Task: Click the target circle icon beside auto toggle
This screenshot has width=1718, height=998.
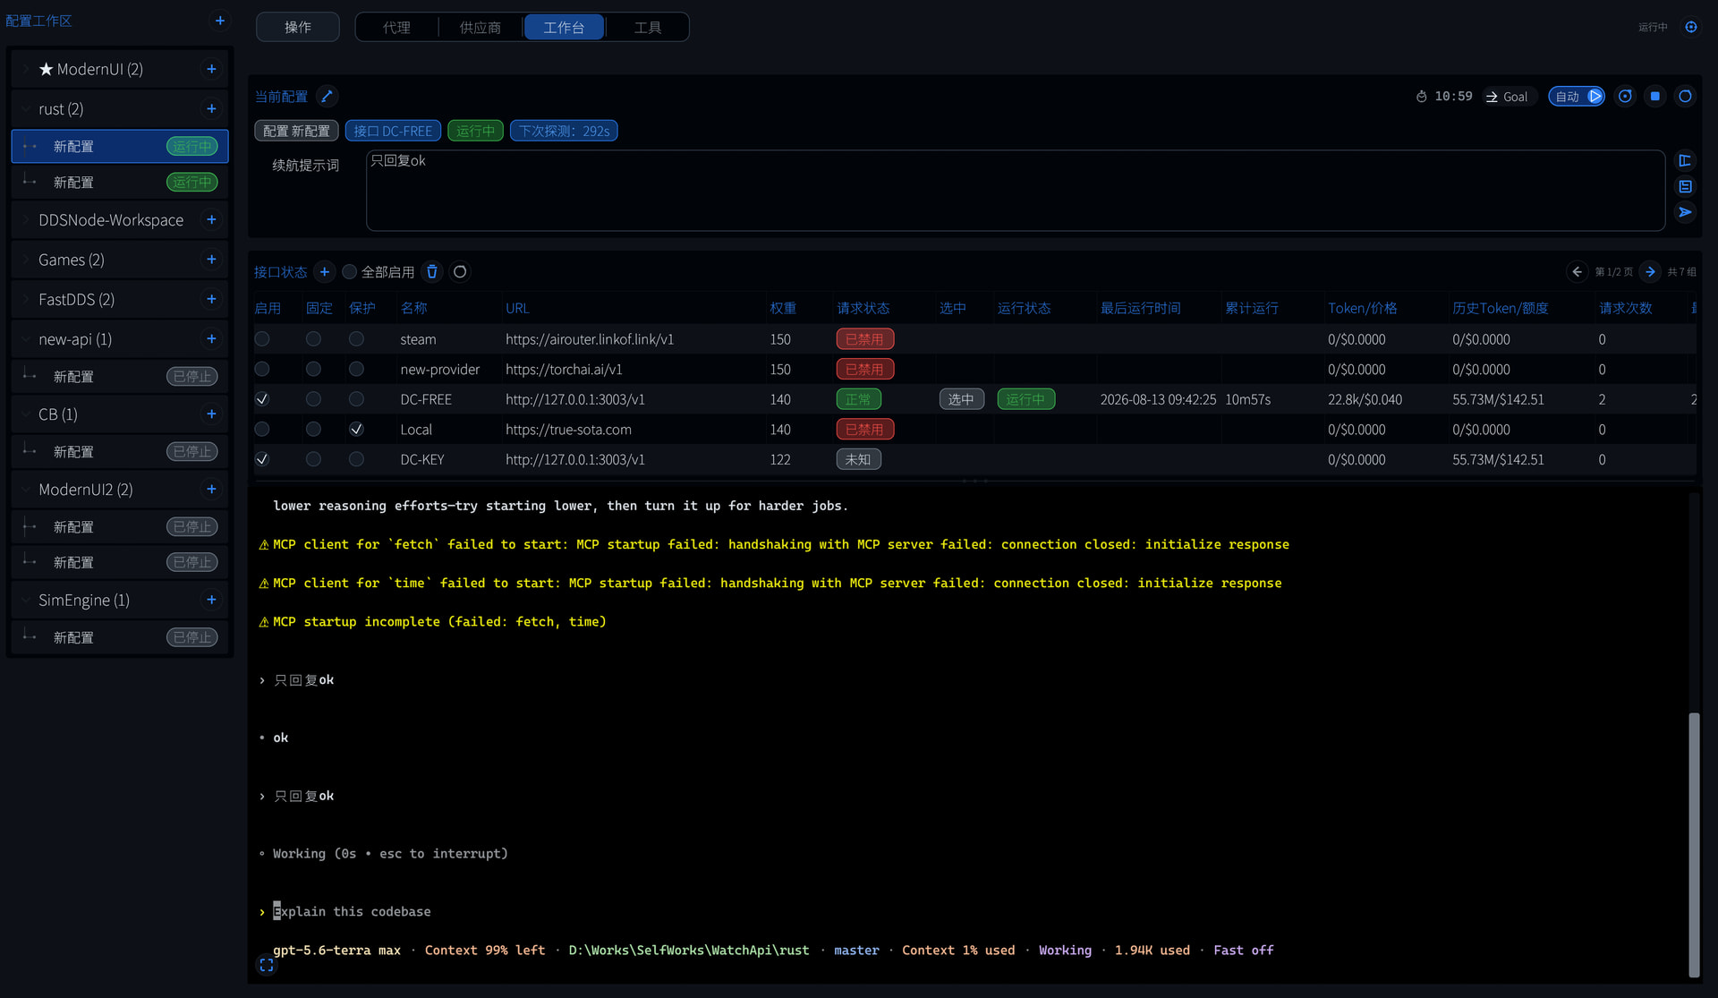Action: (x=1625, y=96)
